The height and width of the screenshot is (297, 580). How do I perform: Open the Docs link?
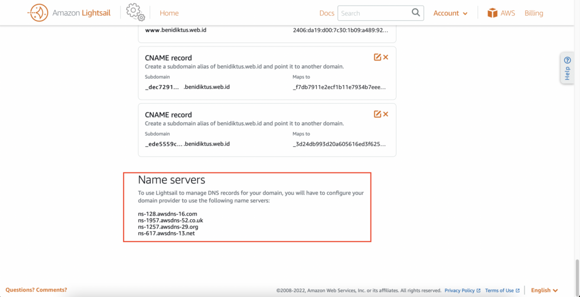point(327,13)
